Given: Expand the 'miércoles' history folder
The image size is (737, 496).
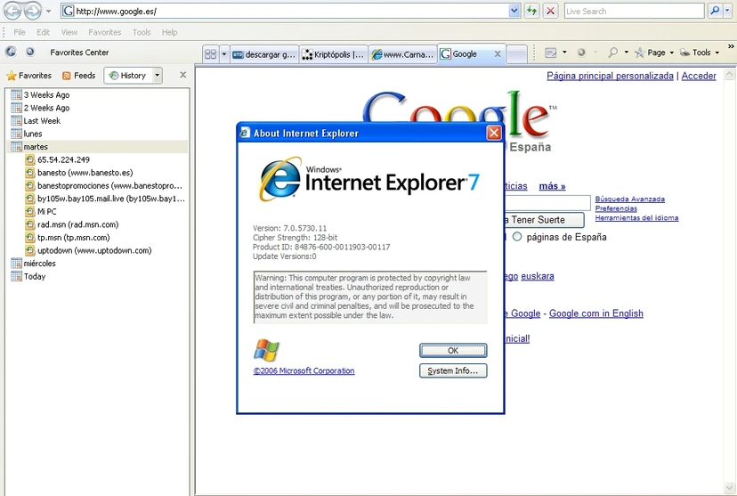Looking at the screenshot, I should pos(33,264).
